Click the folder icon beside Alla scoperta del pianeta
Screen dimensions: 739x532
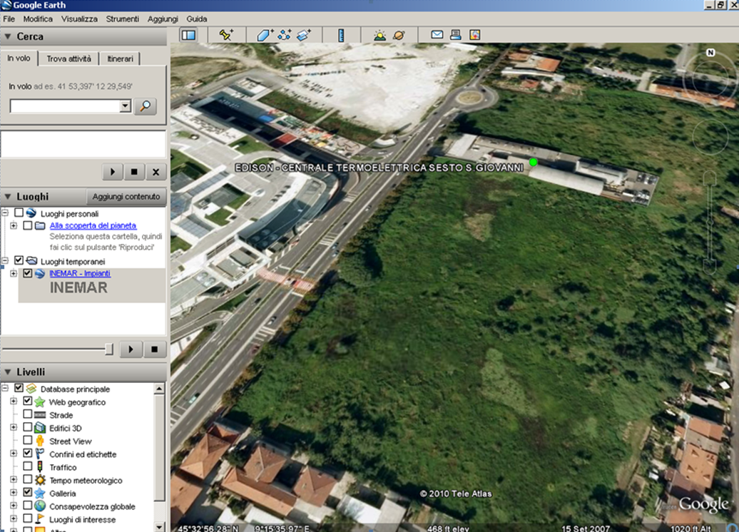[x=40, y=226]
